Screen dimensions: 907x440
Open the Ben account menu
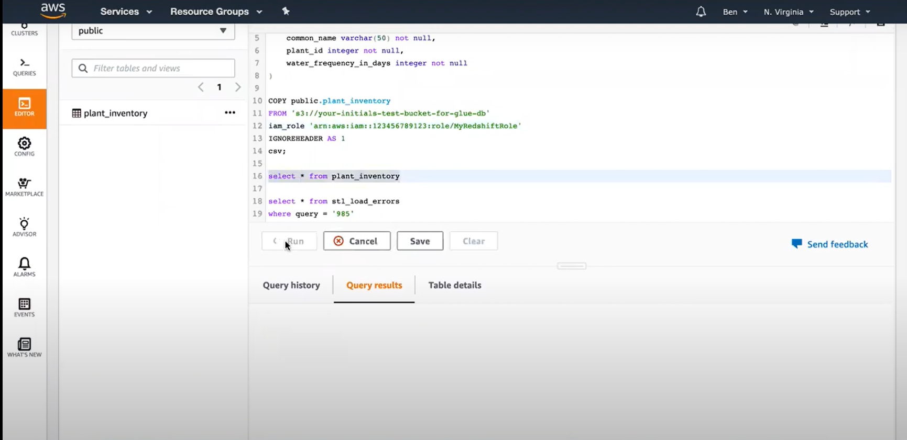735,12
